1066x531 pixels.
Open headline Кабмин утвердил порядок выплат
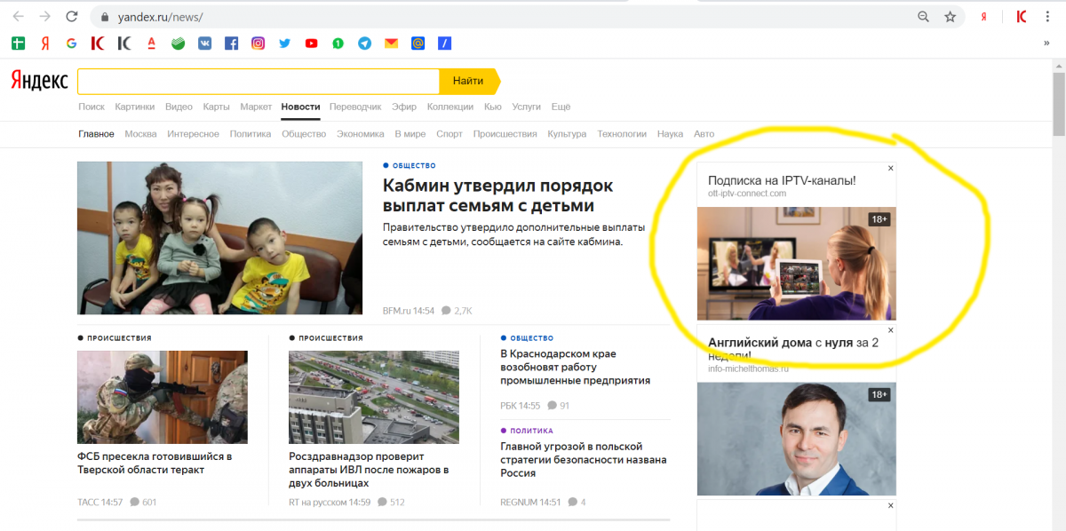tap(497, 195)
